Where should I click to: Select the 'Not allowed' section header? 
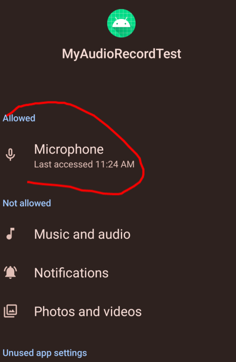coord(27,203)
